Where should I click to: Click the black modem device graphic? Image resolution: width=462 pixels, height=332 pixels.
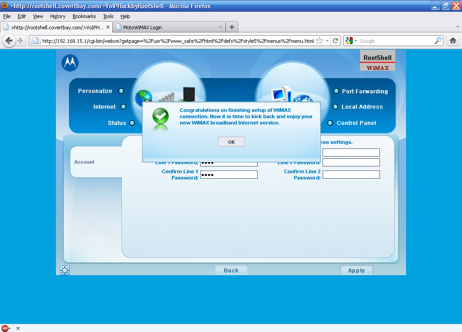pyautogui.click(x=189, y=95)
